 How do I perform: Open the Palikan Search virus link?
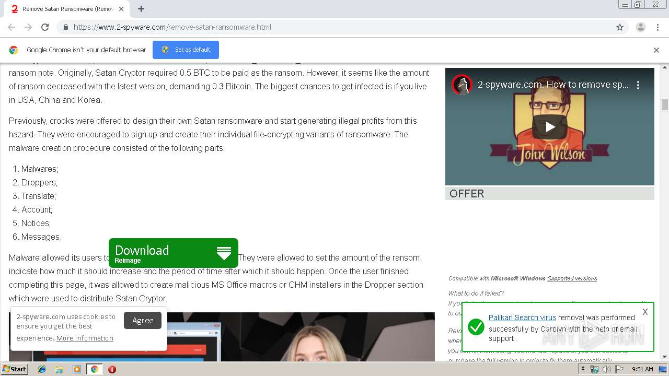click(x=522, y=318)
